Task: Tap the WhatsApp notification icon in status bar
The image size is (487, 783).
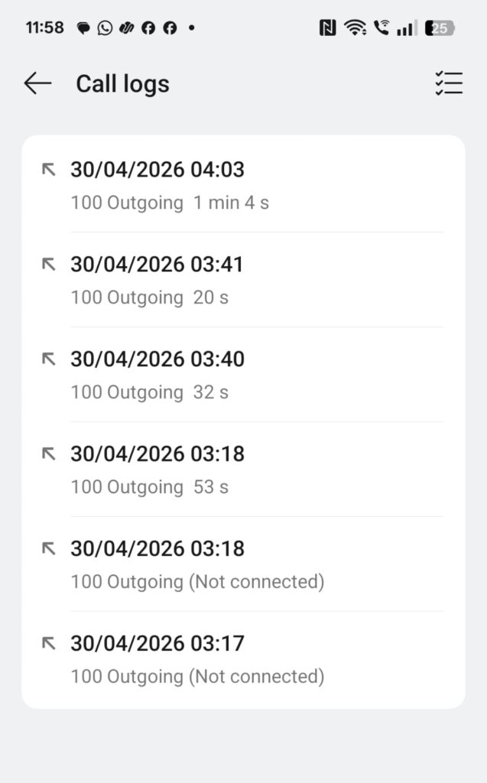Action: click(x=105, y=28)
